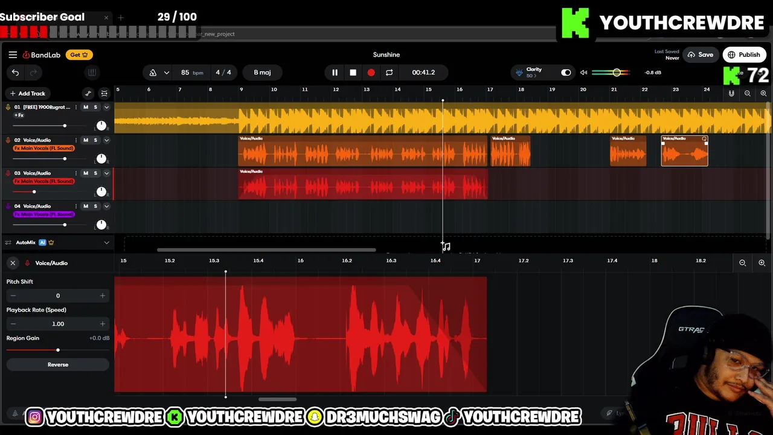Stop playback
Image resolution: width=773 pixels, height=435 pixels.
pyautogui.click(x=353, y=72)
